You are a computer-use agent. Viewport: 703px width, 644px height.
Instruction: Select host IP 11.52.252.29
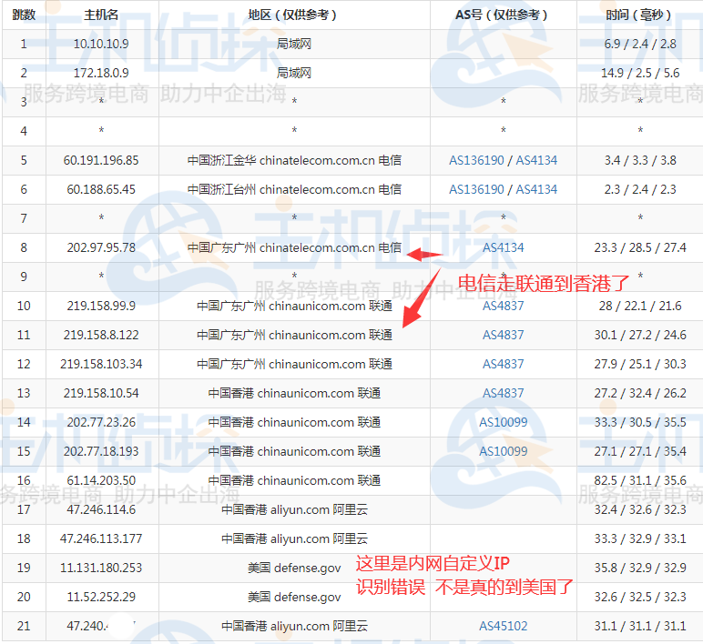pyautogui.click(x=101, y=597)
